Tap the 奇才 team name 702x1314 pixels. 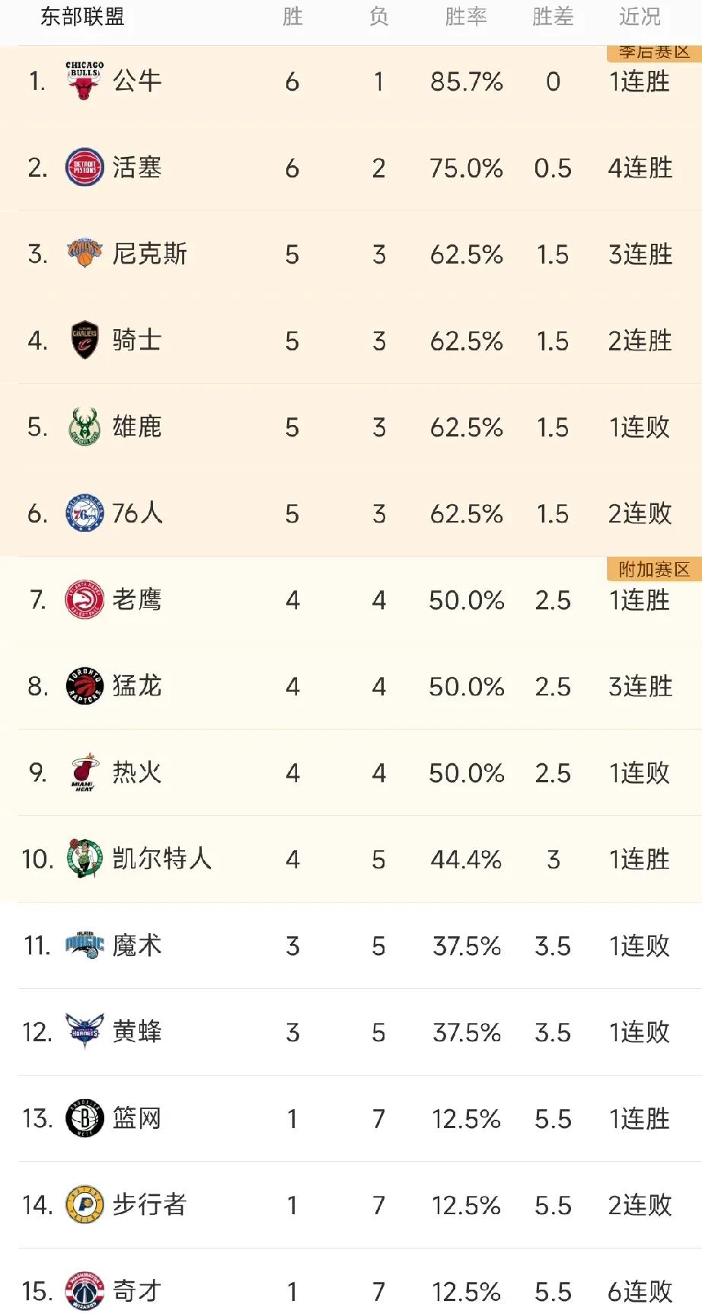(137, 1291)
